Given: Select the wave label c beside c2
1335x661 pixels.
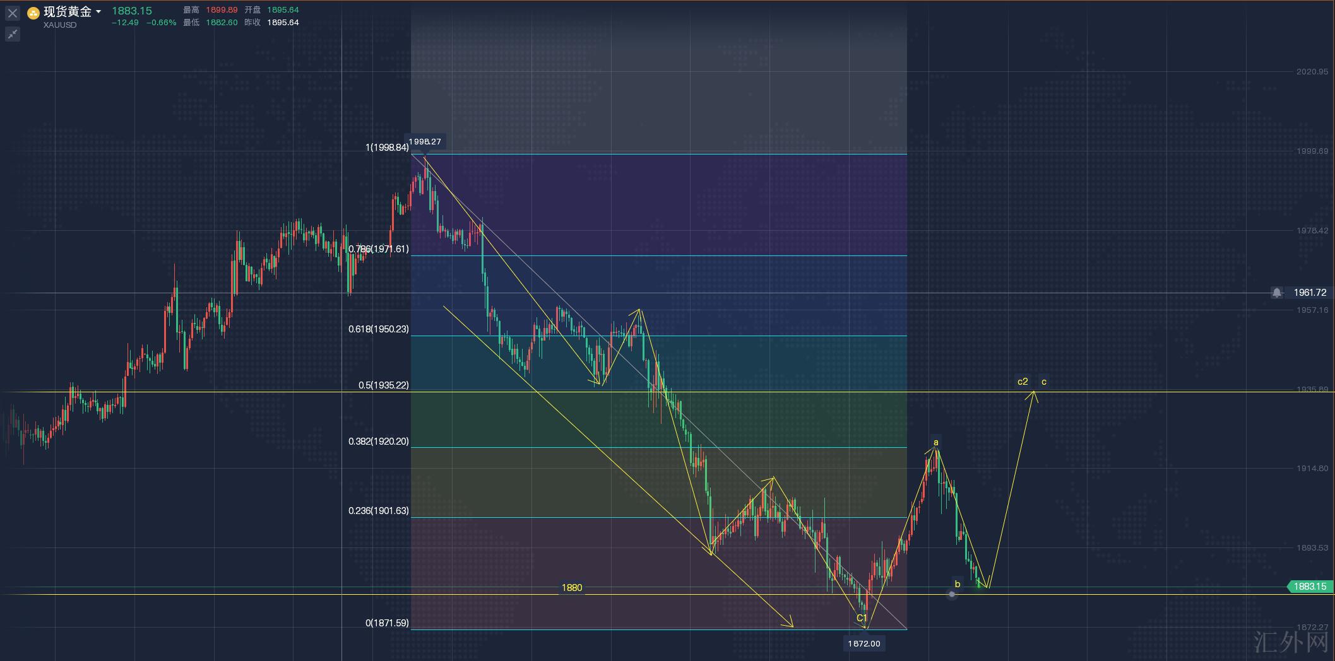Looking at the screenshot, I should pos(1044,382).
